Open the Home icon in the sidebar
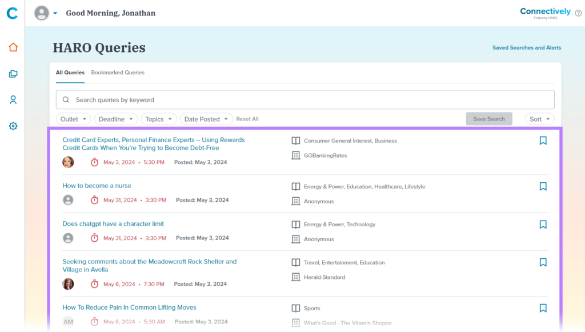The image size is (585, 332). point(13,47)
